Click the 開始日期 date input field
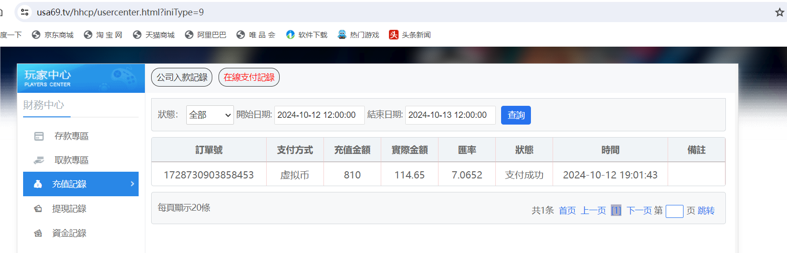 click(x=319, y=115)
